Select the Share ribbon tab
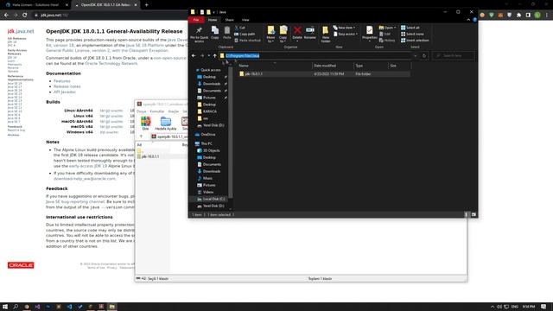This screenshot has width=553, height=311. tap(229, 20)
